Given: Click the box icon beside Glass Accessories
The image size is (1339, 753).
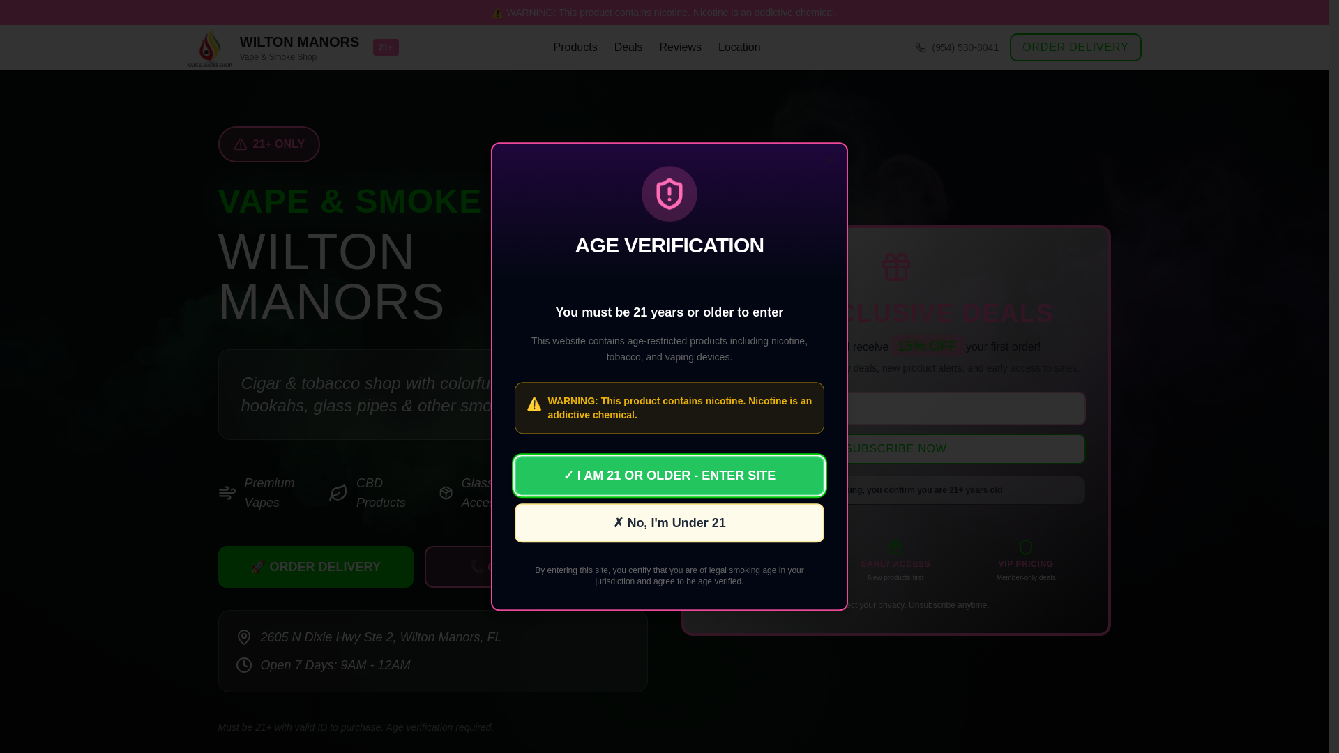Looking at the screenshot, I should point(446,493).
